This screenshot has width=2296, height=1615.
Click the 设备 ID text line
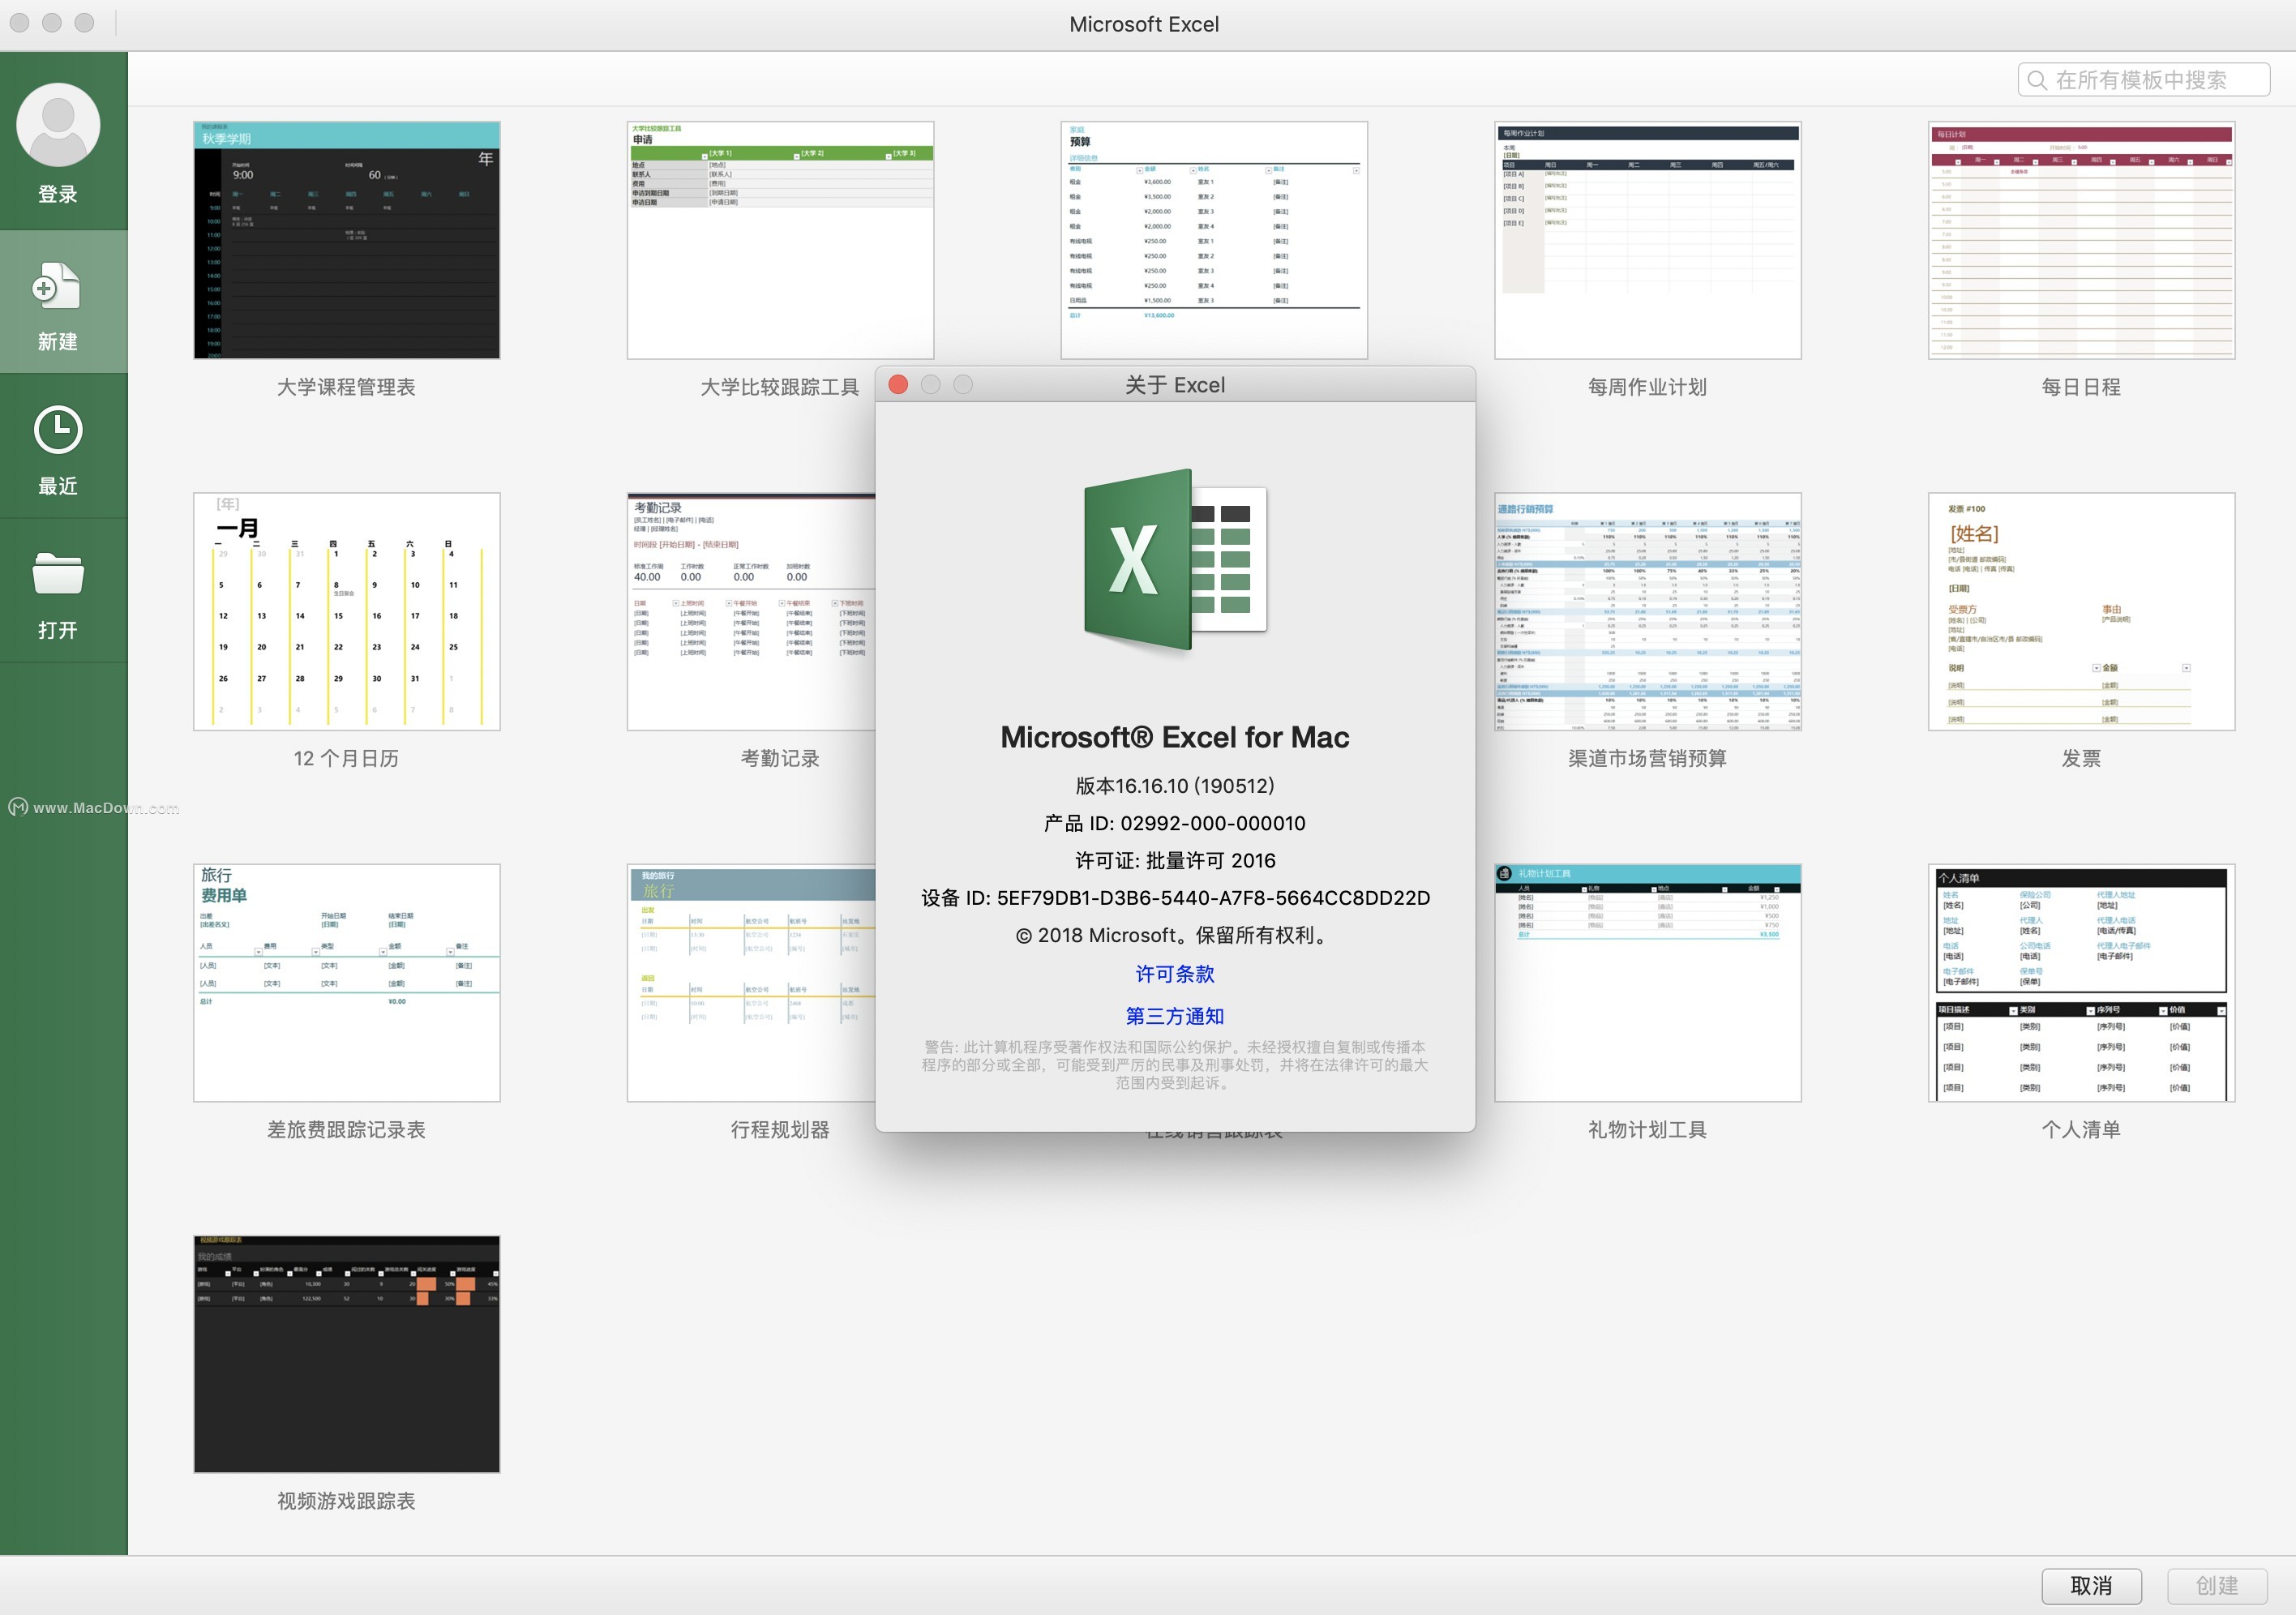[x=1175, y=898]
